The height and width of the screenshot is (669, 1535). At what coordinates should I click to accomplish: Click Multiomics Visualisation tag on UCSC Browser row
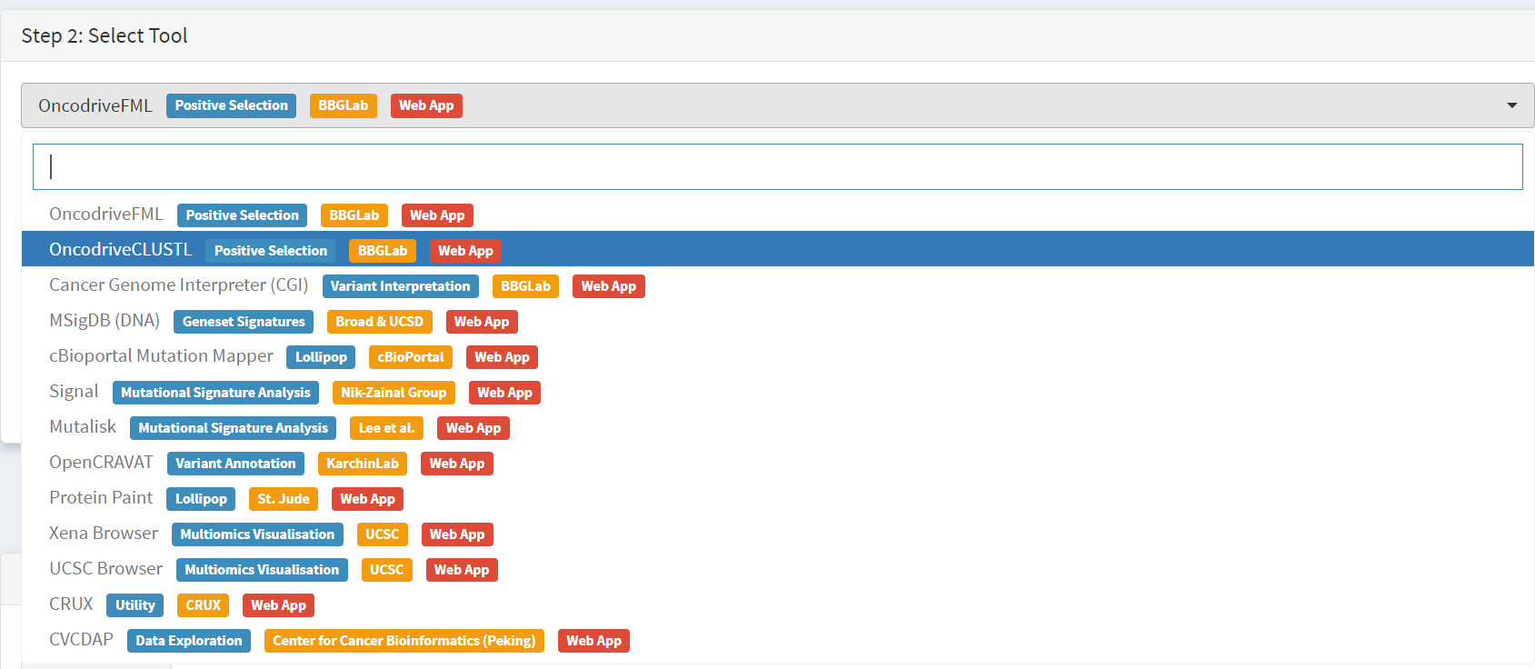(262, 570)
